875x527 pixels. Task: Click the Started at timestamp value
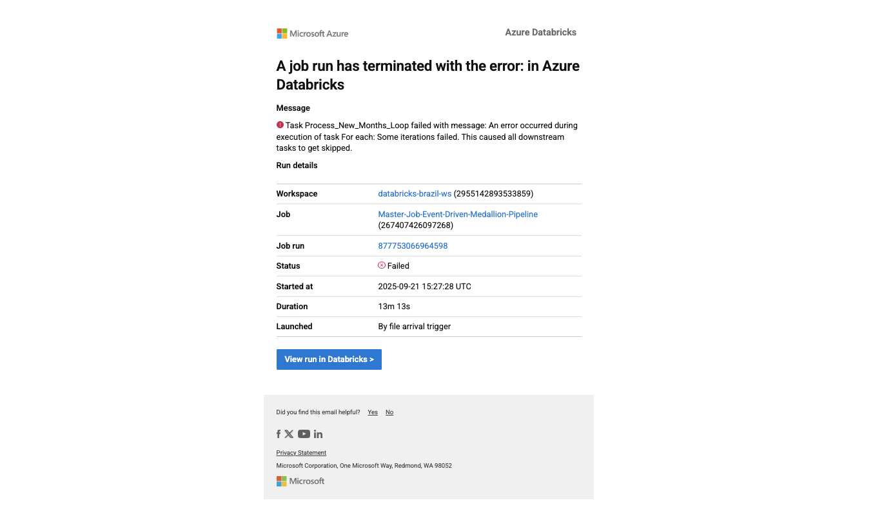(x=424, y=287)
